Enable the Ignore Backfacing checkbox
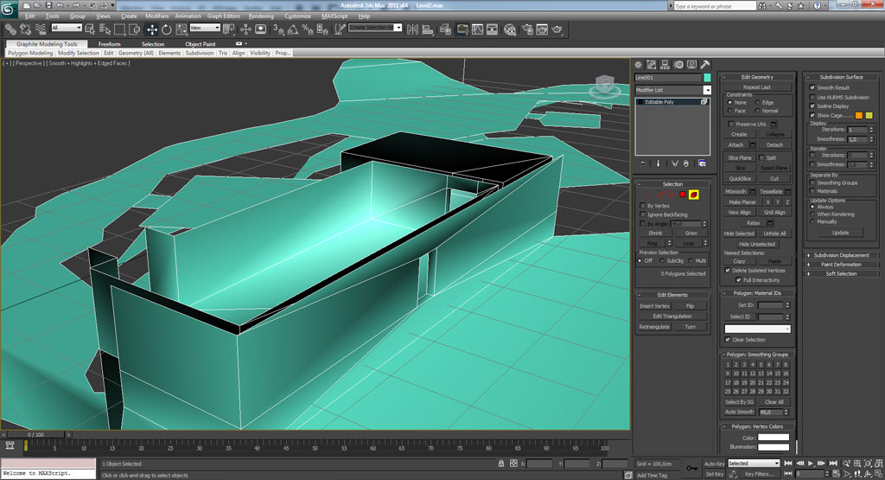 click(642, 214)
